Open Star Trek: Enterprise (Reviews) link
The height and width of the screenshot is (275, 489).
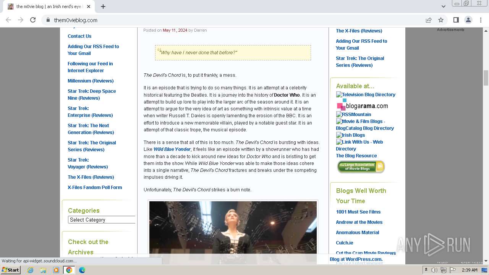click(90, 112)
